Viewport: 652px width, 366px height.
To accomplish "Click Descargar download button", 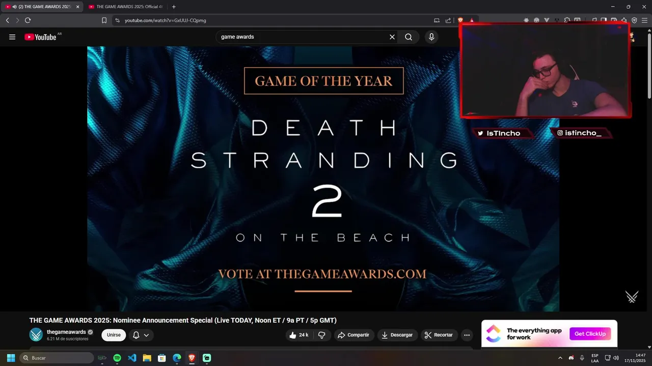I will point(397,335).
